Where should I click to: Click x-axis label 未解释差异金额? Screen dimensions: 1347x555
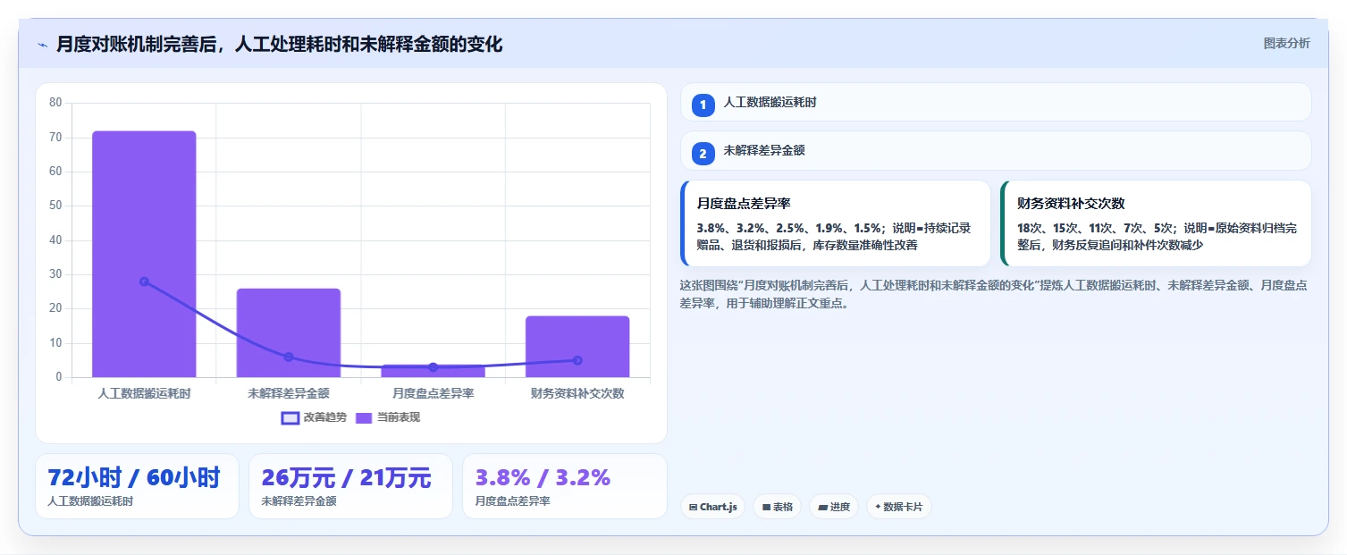point(289,393)
